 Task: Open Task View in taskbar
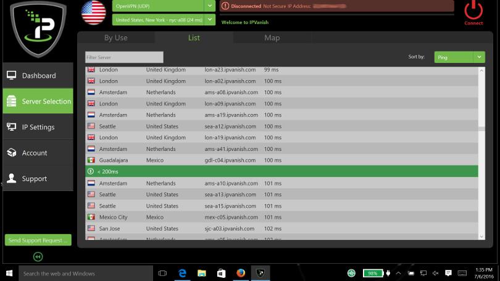pos(162,273)
